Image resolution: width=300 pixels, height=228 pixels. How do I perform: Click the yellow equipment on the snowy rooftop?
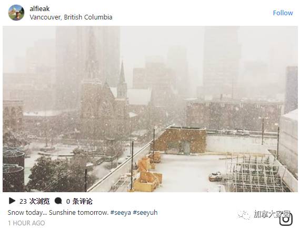[x=148, y=175]
